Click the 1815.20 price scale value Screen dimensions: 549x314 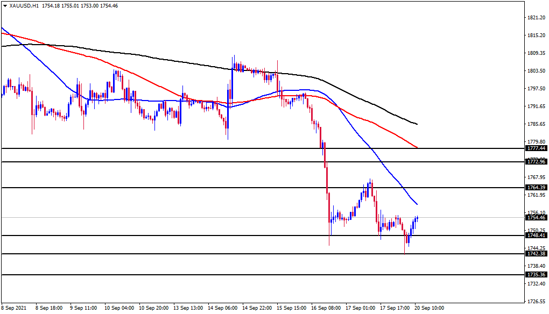click(x=537, y=35)
